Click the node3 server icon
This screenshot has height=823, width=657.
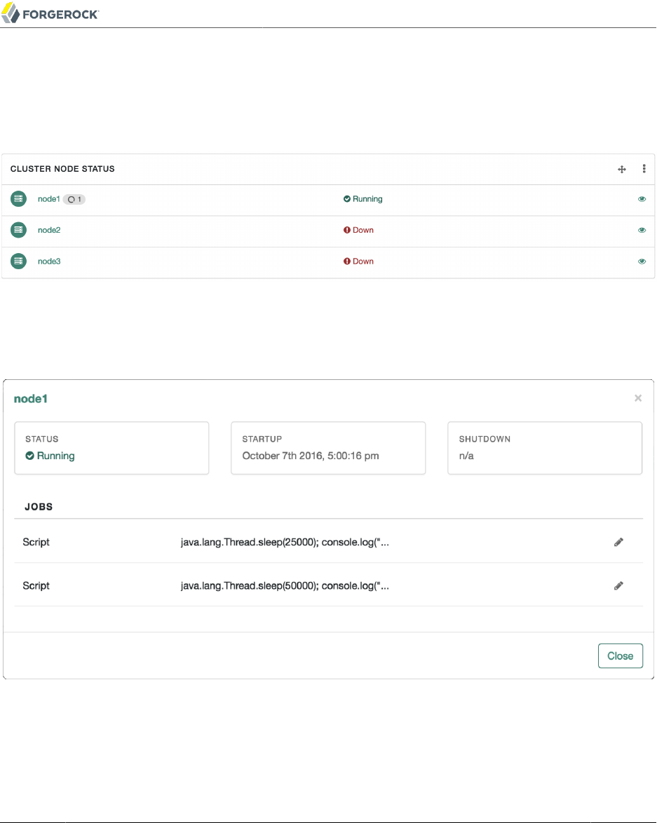18,261
